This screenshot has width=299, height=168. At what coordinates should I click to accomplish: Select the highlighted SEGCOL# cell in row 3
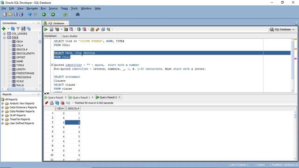(x=72, y=122)
